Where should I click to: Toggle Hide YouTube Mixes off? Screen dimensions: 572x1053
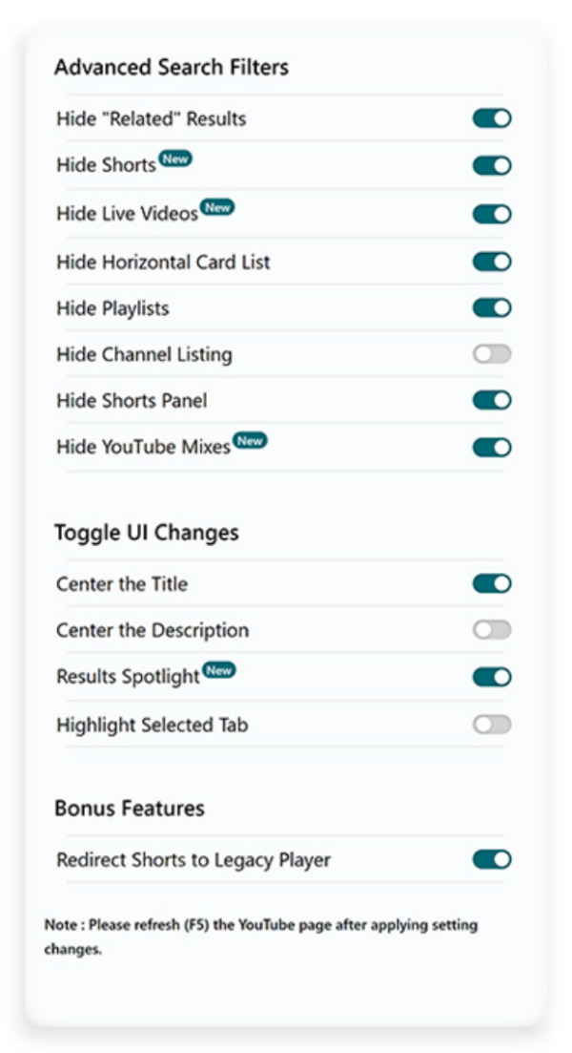[x=490, y=447]
